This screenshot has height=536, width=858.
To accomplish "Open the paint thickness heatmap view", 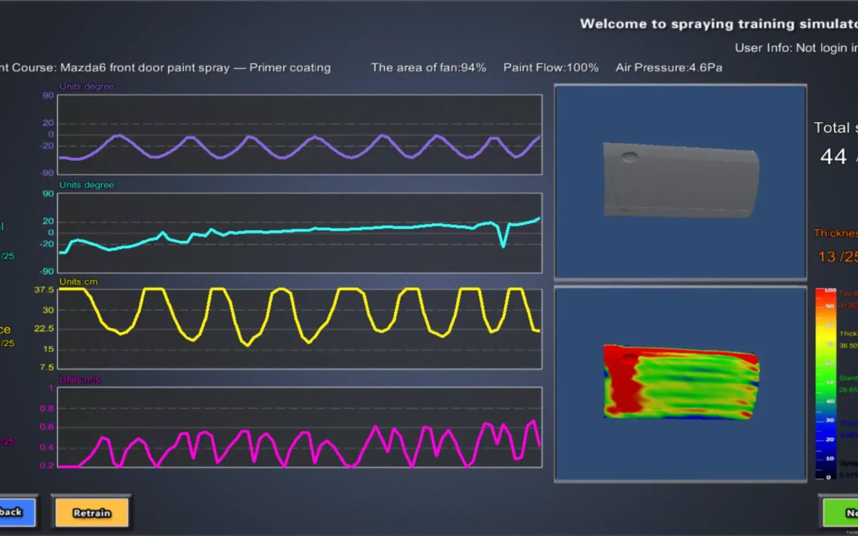I will click(x=680, y=383).
